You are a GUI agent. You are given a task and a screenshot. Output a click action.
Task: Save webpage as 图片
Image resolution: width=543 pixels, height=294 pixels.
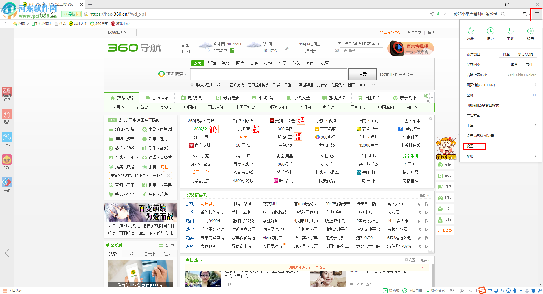click(x=514, y=64)
